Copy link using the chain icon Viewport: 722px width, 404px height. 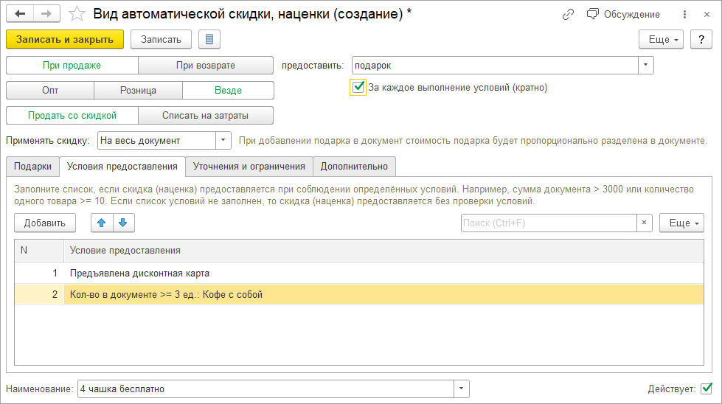(x=568, y=14)
